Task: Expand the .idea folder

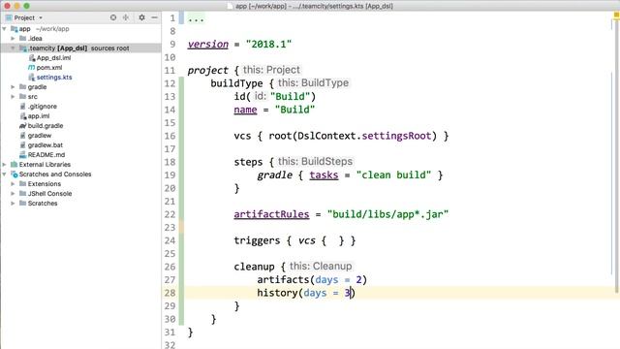Action: 13,39
